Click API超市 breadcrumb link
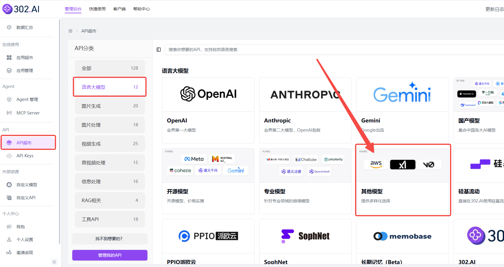Viewport: 504px width, 267px height. click(89, 31)
